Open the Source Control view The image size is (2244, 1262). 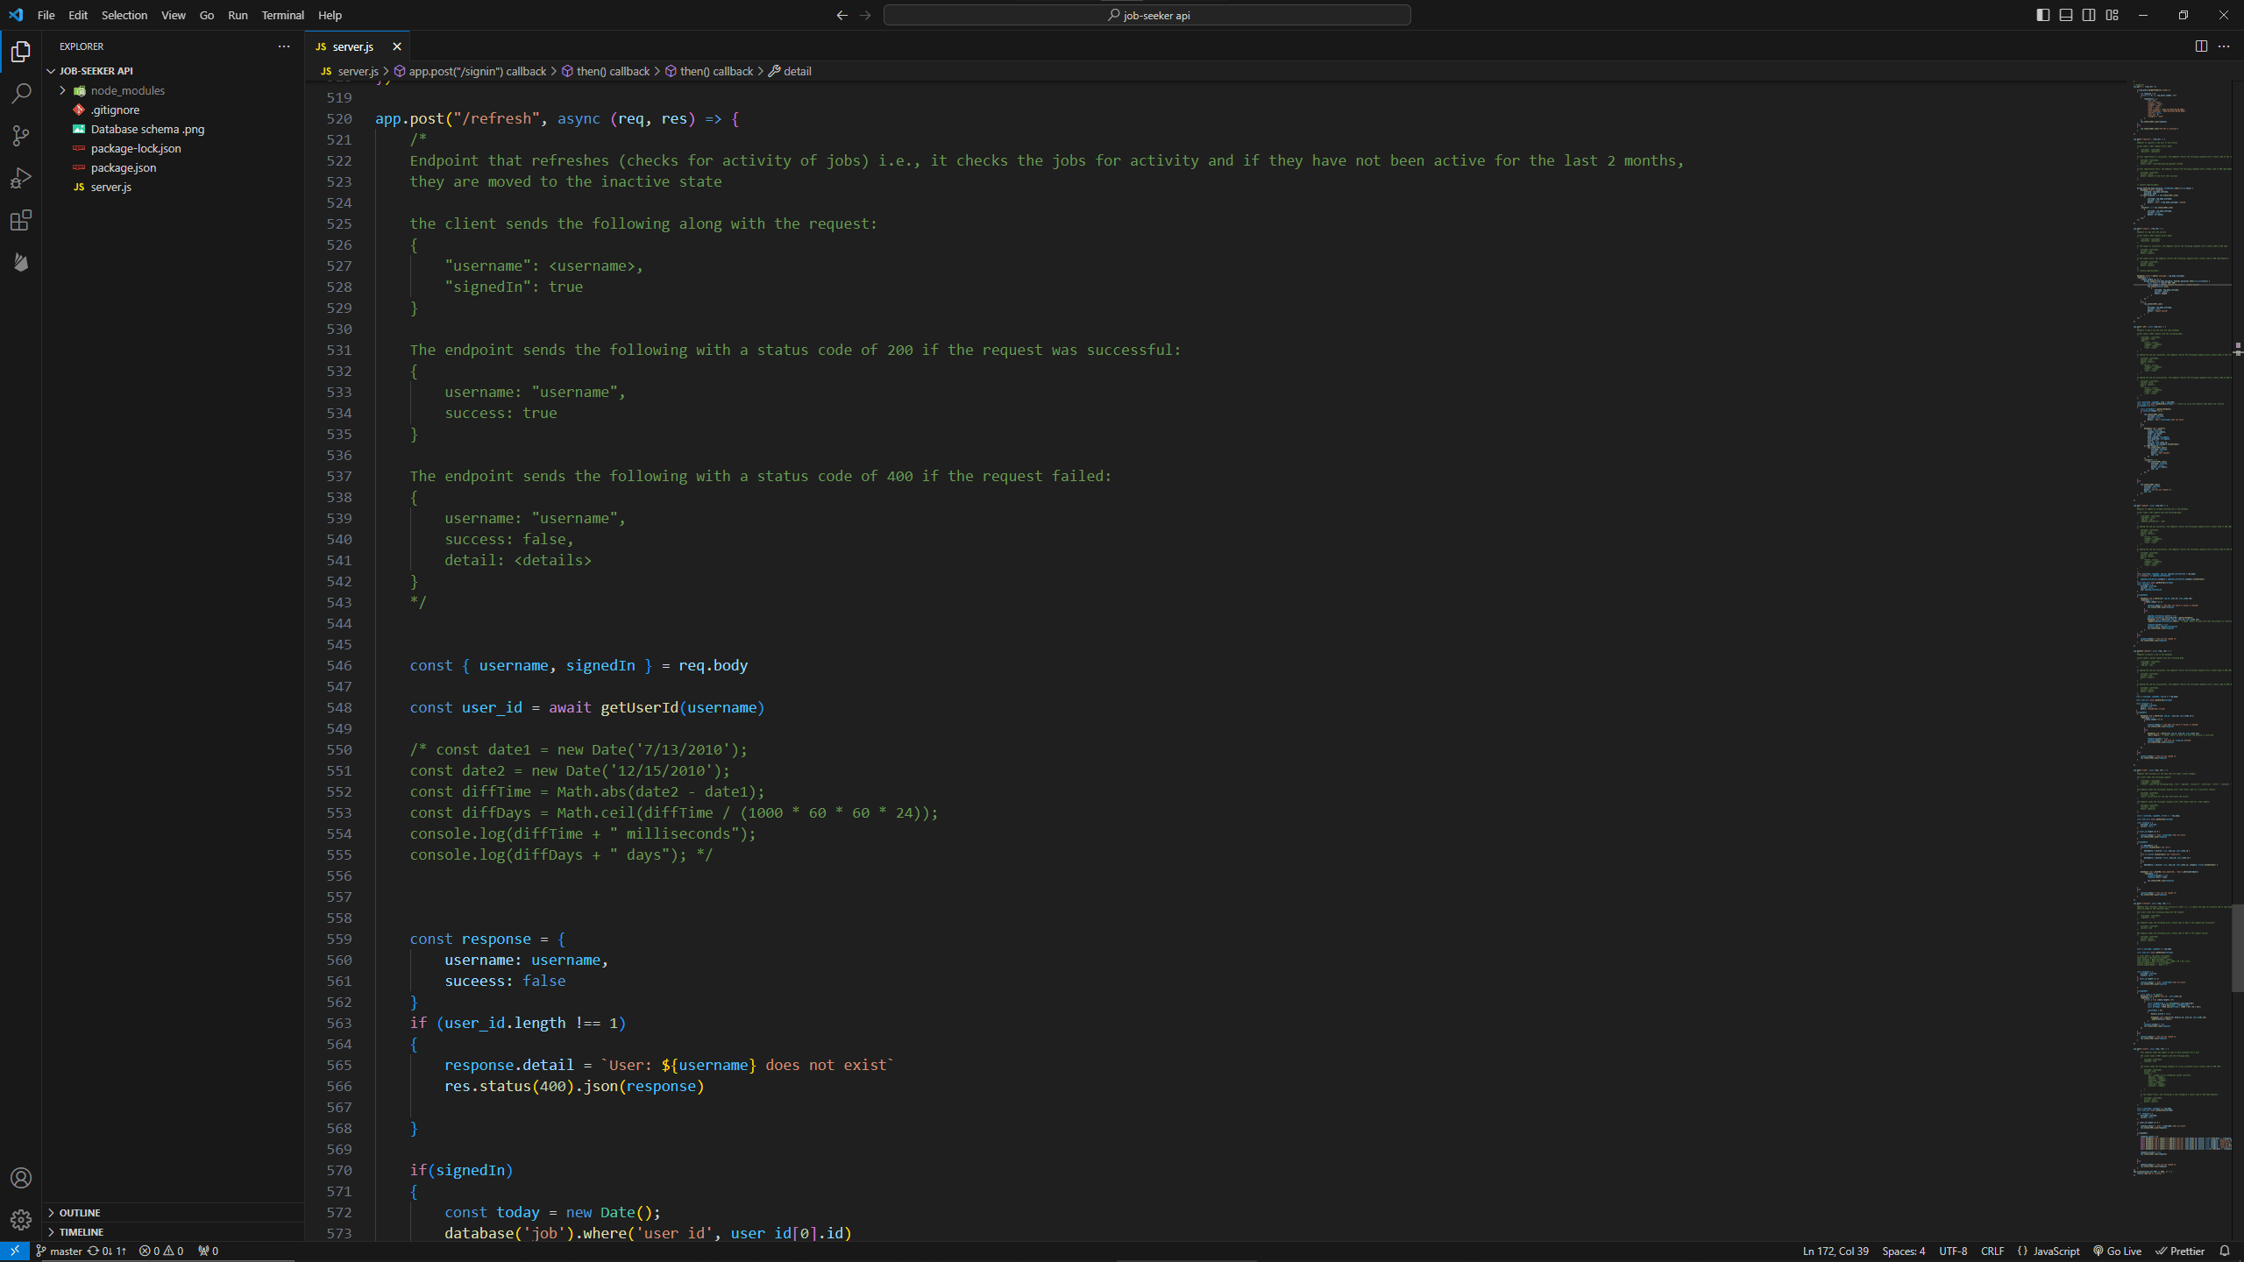click(21, 135)
